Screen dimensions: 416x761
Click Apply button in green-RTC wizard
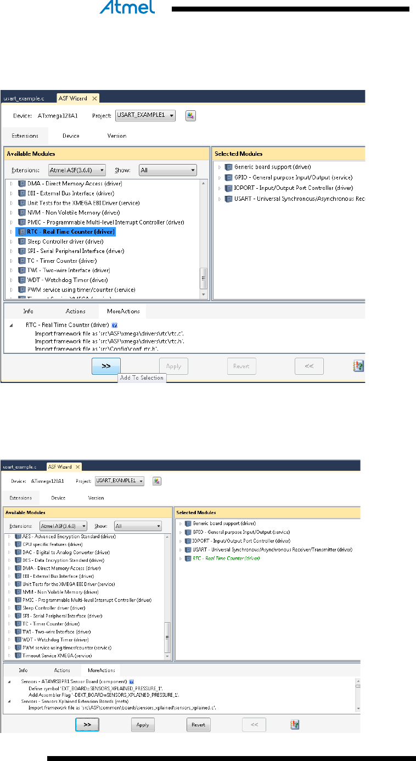(x=143, y=725)
